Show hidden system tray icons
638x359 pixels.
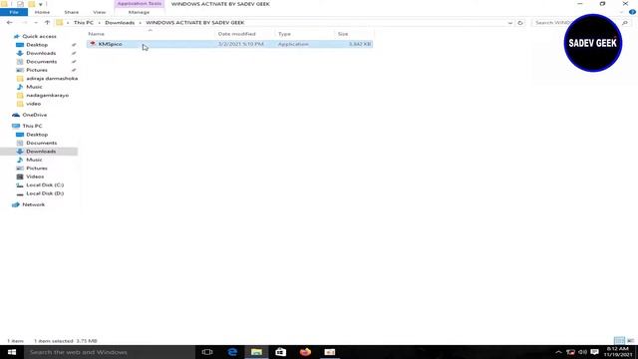[x=558, y=352]
